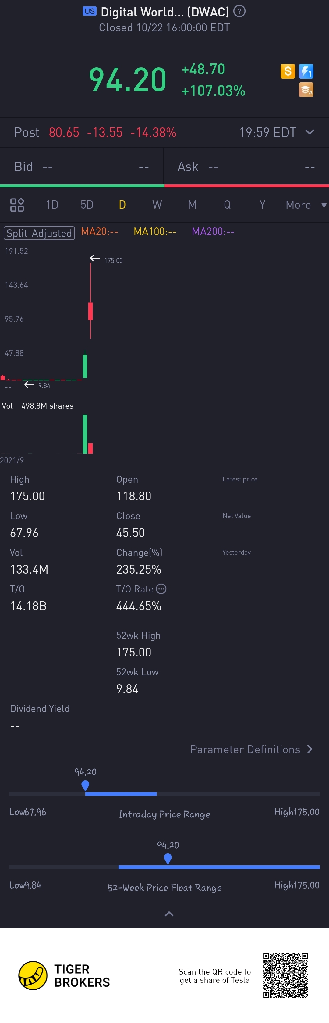Select the Y yearly chart tab
The width and height of the screenshot is (329, 1023).
click(262, 205)
